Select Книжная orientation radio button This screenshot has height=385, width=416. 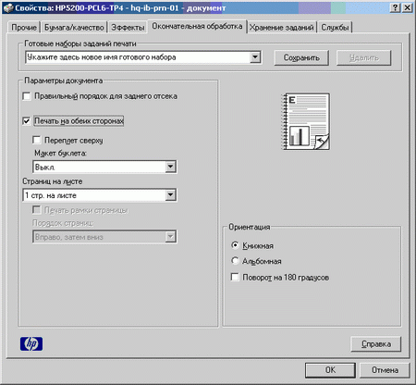[x=235, y=245]
